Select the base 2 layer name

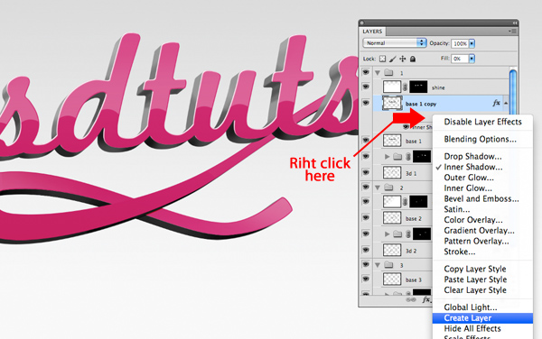(414, 219)
